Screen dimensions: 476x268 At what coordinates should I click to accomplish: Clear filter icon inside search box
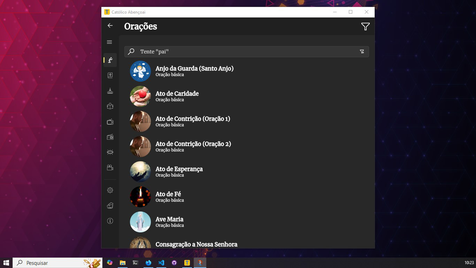pos(362,52)
